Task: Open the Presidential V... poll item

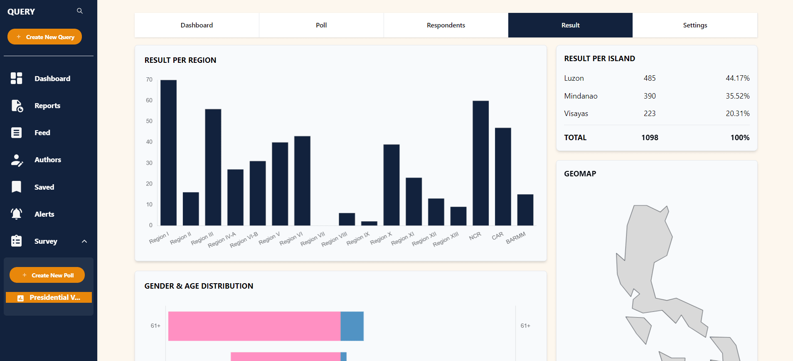Action: 49,297
